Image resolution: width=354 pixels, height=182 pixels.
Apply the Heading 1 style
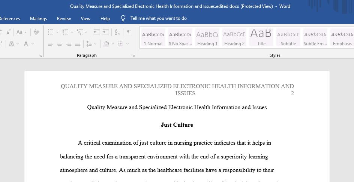click(207, 38)
